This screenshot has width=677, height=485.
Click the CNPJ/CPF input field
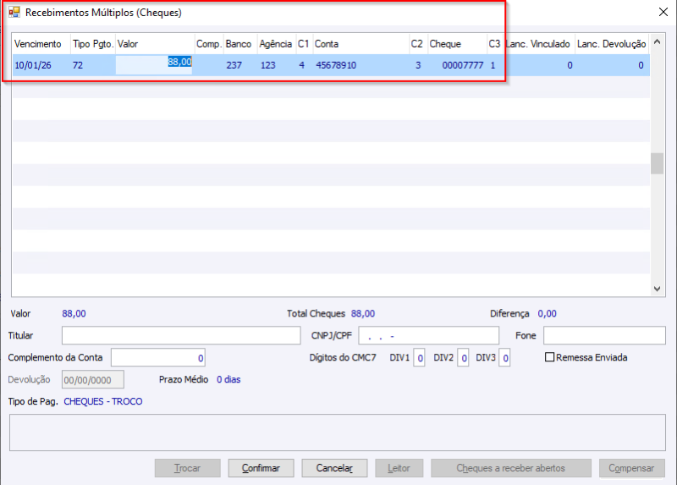(x=429, y=335)
